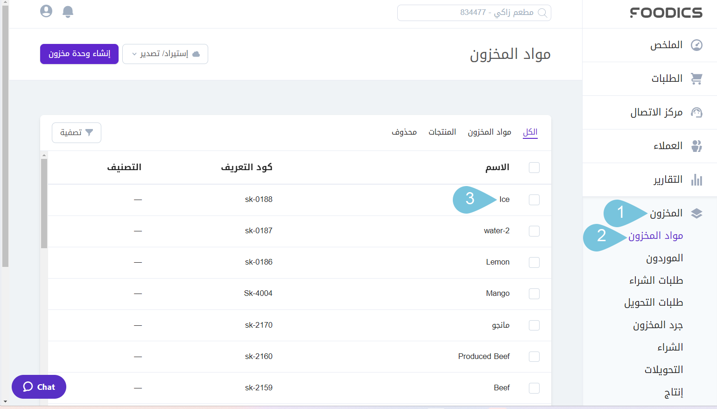This screenshot has width=717, height=409.
Task: Open the تصفية filter dropdown
Action: tap(77, 133)
